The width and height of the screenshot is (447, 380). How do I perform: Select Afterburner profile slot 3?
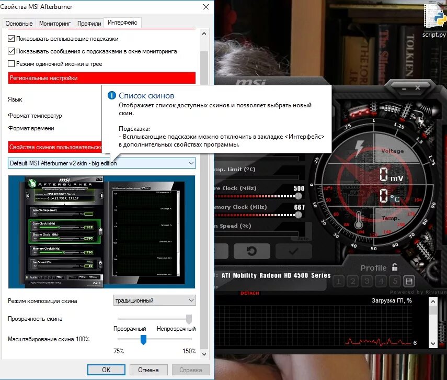tap(367, 282)
